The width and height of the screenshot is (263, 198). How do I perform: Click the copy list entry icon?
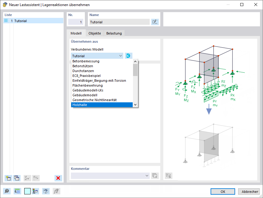pos(17,178)
